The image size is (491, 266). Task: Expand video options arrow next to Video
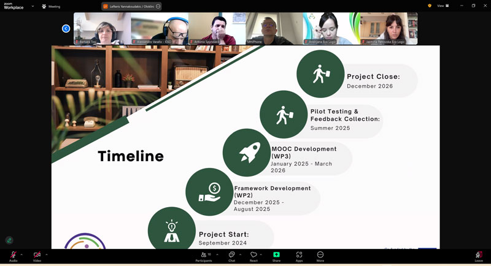[x=46, y=254]
